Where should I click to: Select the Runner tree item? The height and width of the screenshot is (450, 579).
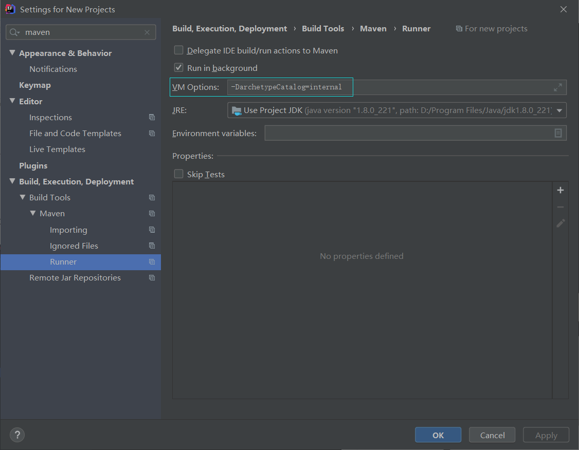point(81,262)
